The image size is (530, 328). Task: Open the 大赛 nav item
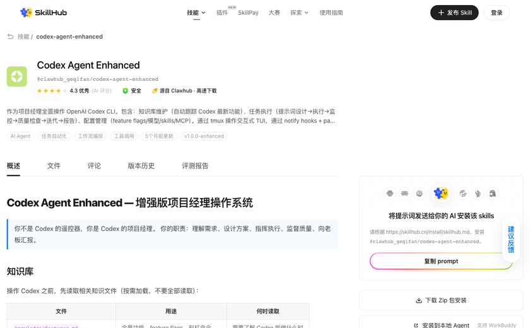[x=274, y=13]
